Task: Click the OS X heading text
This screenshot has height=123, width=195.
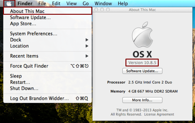Action: click(x=142, y=54)
